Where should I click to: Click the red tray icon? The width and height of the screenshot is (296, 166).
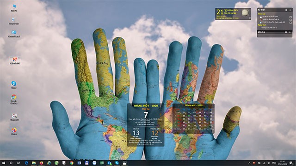(x=254, y=163)
